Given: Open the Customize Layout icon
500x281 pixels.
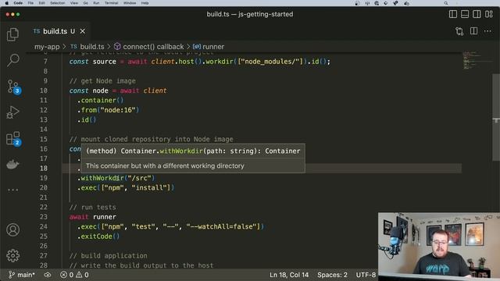Looking at the screenshot, I should coord(489,14).
